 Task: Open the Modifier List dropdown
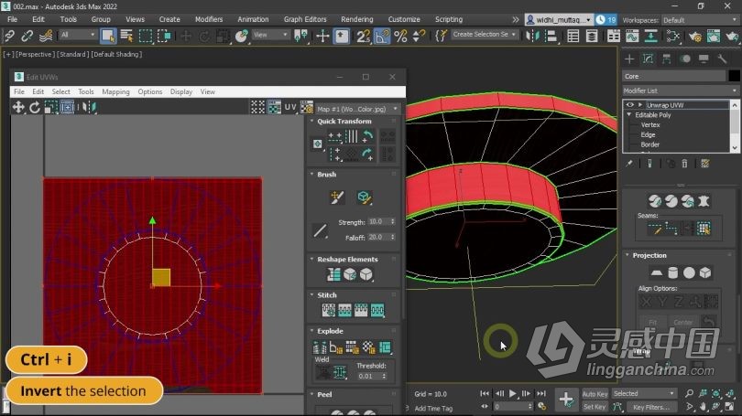[680, 91]
